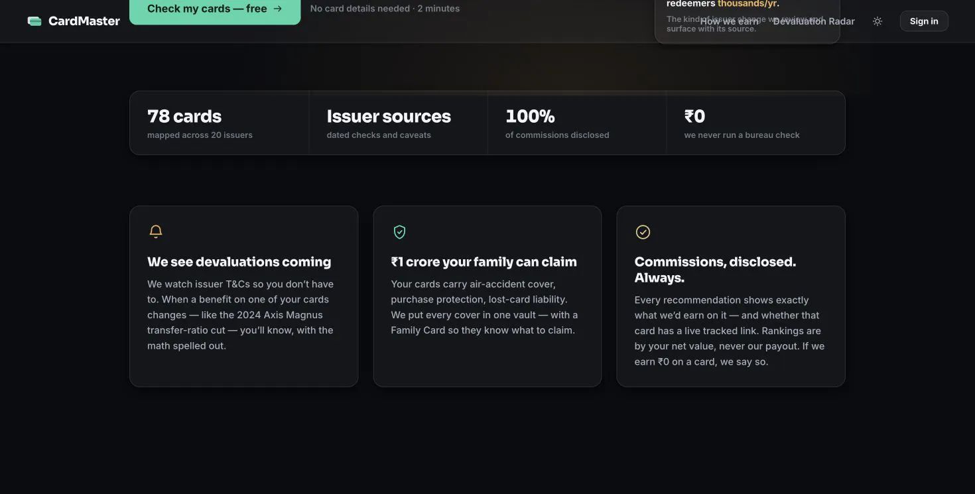Toggle the sun theme switcher icon
Image resolution: width=975 pixels, height=494 pixels.
click(x=877, y=21)
